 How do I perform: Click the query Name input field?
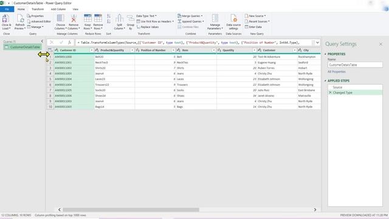355,65
